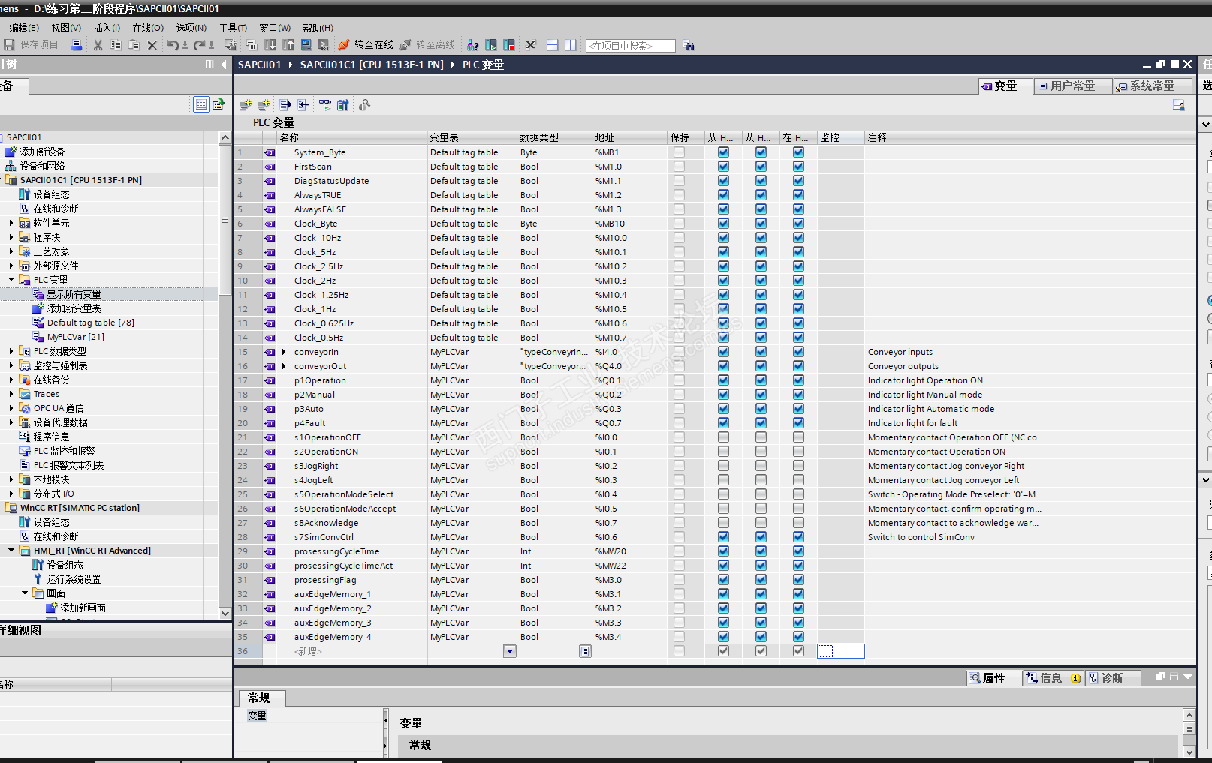Click the Print icon in the main toolbar
The height and width of the screenshot is (763, 1212).
(x=77, y=45)
